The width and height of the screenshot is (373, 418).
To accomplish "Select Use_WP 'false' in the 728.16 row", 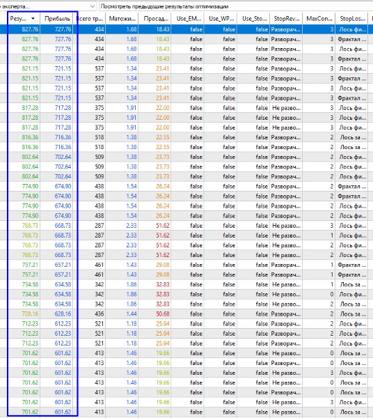I will point(229,313).
